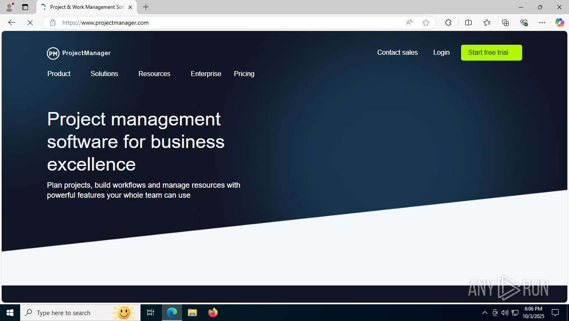
Task: Open the Enterprise page
Action: tap(206, 74)
